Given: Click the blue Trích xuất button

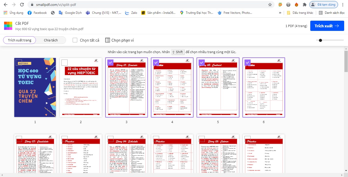Looking at the screenshot, I should click(327, 26).
